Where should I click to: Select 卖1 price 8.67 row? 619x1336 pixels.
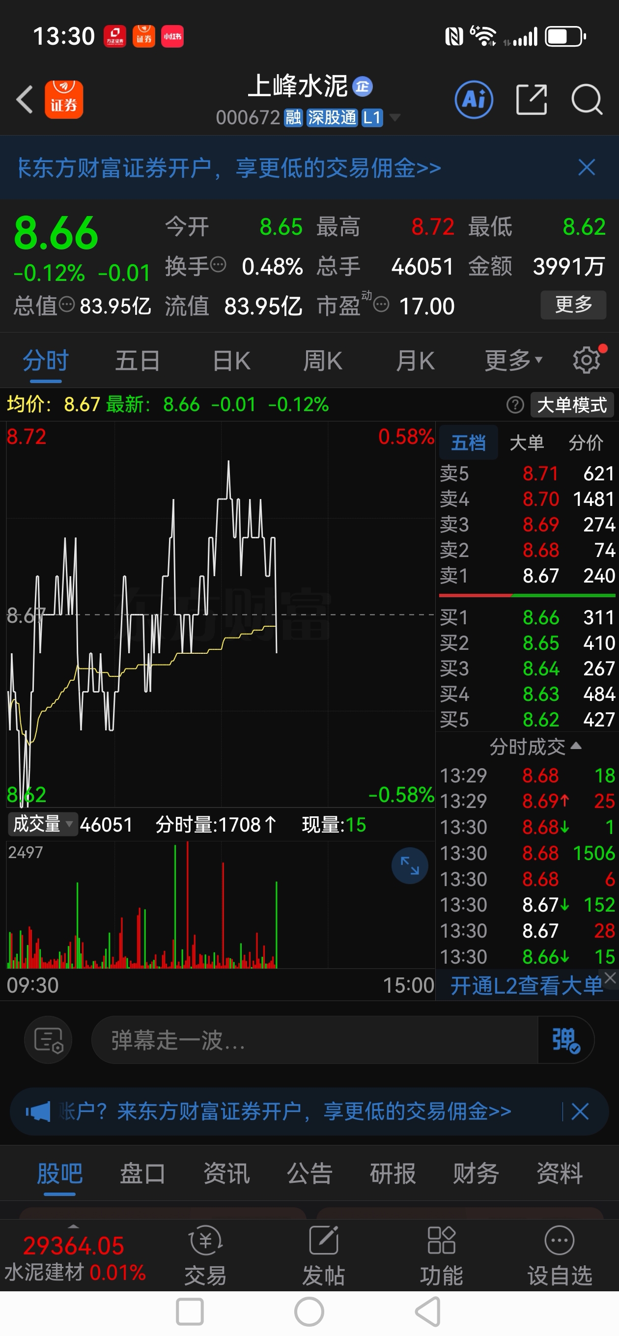coord(527,575)
